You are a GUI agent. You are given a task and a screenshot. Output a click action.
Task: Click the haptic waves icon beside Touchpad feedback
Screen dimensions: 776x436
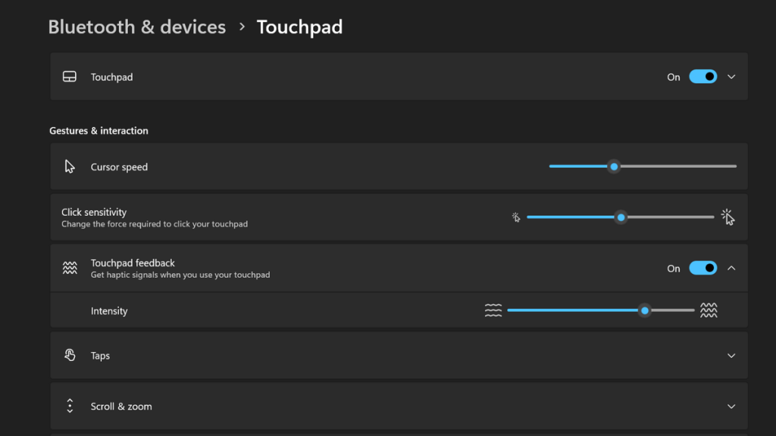[x=69, y=268]
